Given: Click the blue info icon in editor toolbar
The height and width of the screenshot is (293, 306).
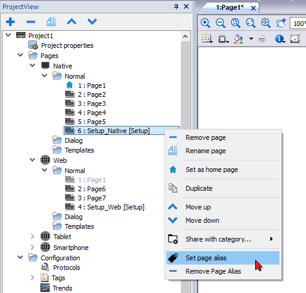Looking at the screenshot, I should [280, 39].
